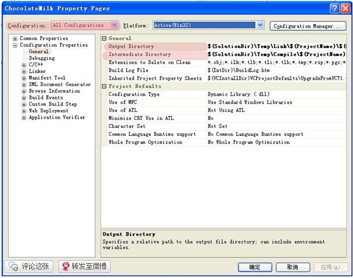
Task: Expand the XML Document Generator node
Action: click(24, 85)
